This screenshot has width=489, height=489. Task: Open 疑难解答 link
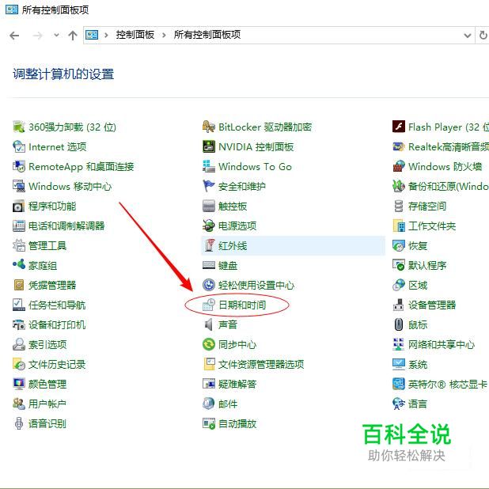click(x=237, y=384)
